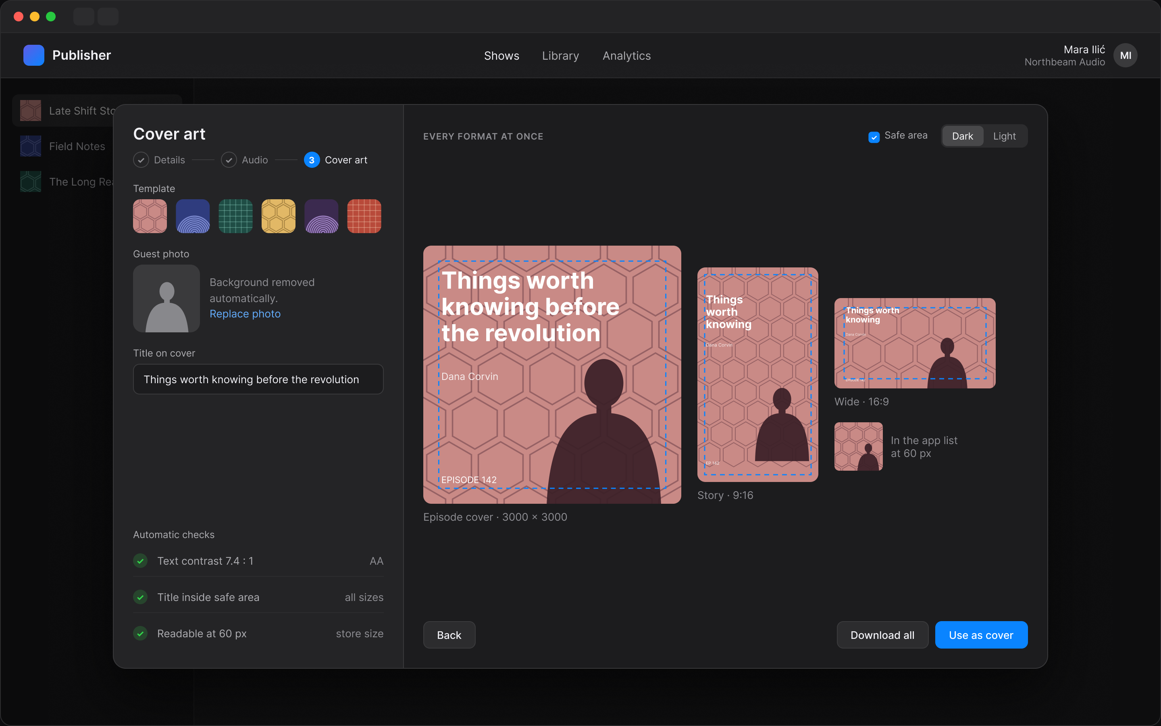This screenshot has width=1161, height=726.
Task: Open the MI user avatar
Action: tap(1126, 56)
